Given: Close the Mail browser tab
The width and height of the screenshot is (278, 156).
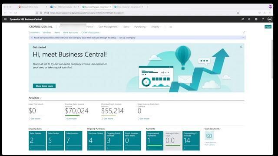Looking at the screenshot, I should pyautogui.click(x=78, y=7).
